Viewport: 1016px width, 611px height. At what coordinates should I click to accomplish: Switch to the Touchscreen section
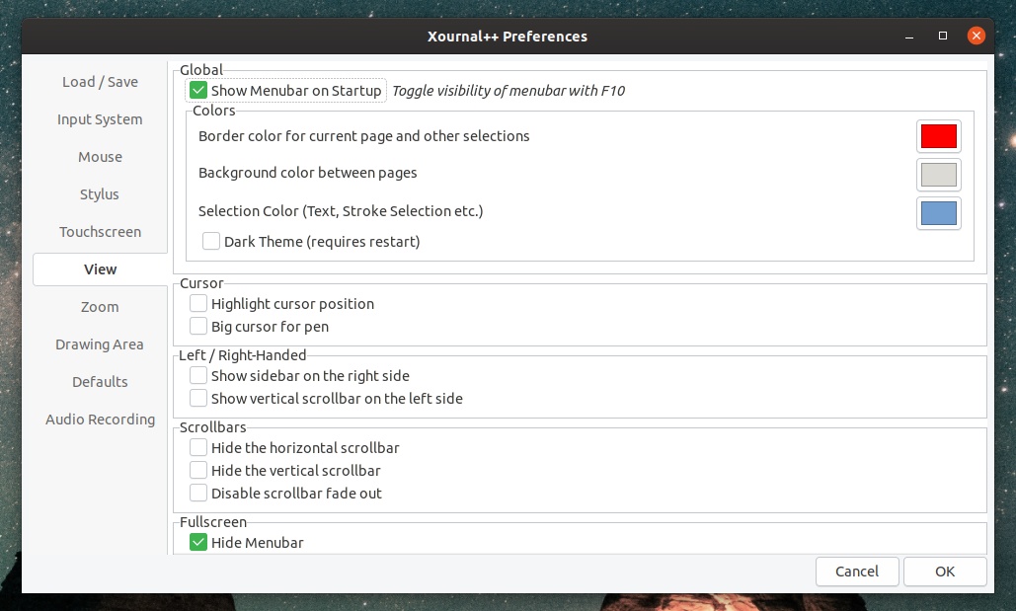[100, 231]
